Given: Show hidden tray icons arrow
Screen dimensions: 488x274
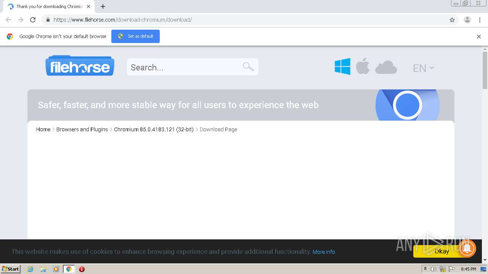Looking at the screenshot, I should coord(425,269).
